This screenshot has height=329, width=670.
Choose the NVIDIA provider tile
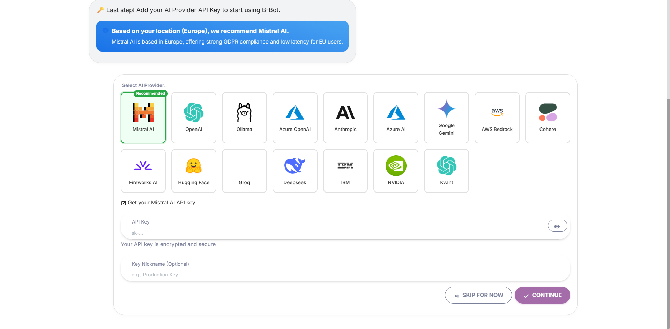click(x=396, y=171)
